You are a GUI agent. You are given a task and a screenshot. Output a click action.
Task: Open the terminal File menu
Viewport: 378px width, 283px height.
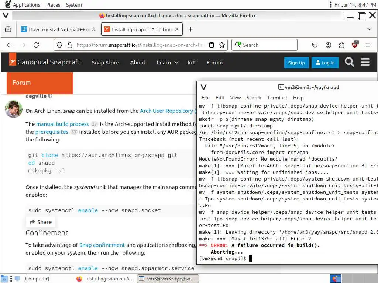tap(205, 98)
